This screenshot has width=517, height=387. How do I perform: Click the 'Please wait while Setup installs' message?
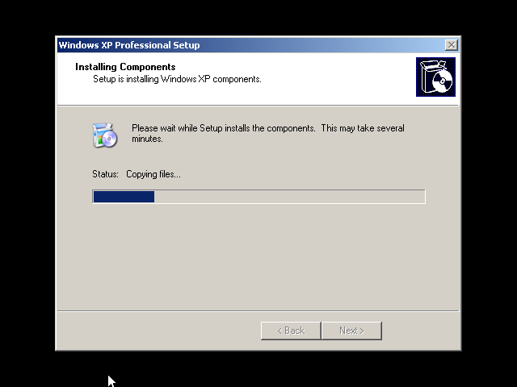coord(223,128)
